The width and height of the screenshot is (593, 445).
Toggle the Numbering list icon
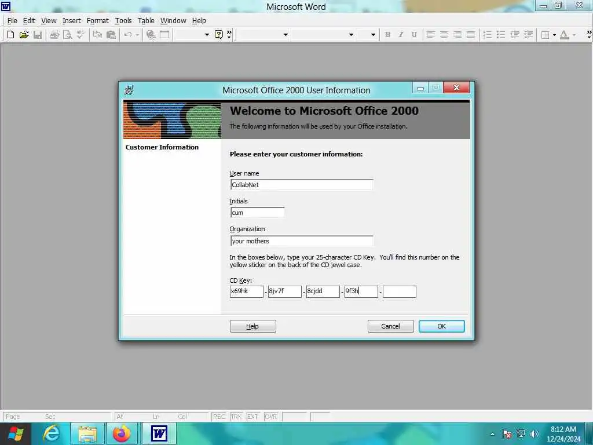click(x=488, y=35)
